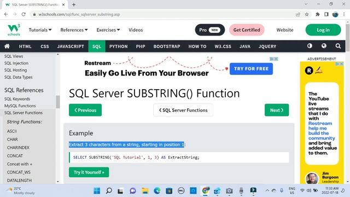Show hidden system tray icons
The height and width of the screenshot is (197, 350).
click(267, 190)
